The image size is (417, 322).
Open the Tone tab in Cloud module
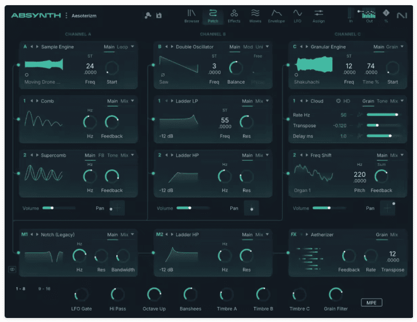point(382,101)
